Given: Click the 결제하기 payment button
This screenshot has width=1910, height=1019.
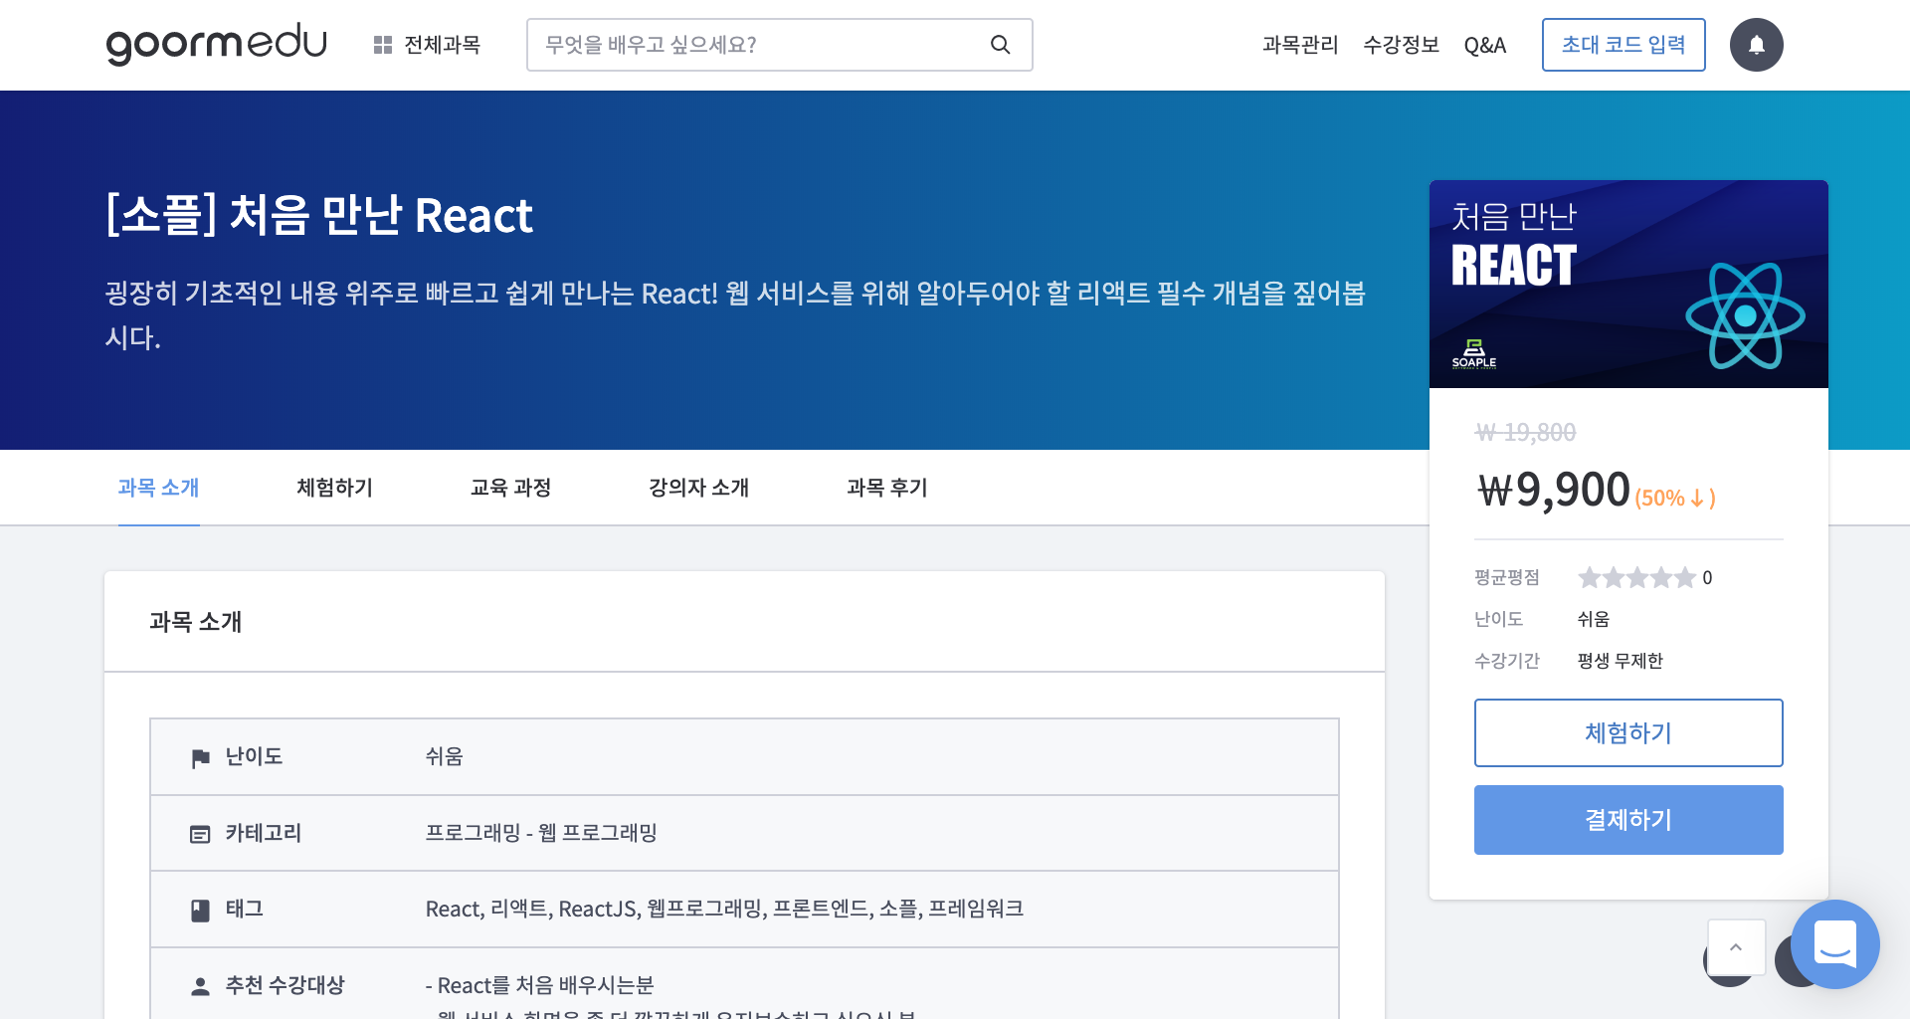Looking at the screenshot, I should pos(1628,820).
